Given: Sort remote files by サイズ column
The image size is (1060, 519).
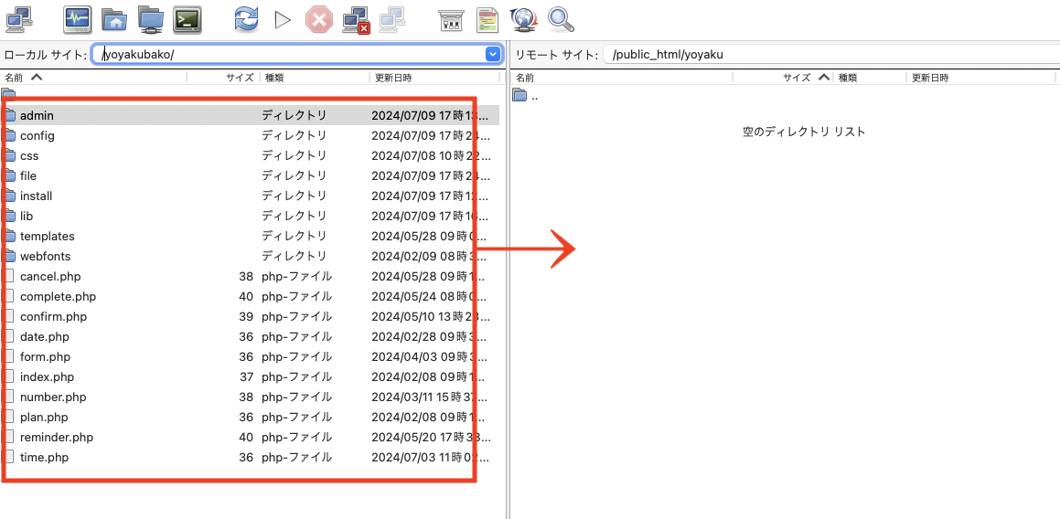Looking at the screenshot, I should [784, 78].
